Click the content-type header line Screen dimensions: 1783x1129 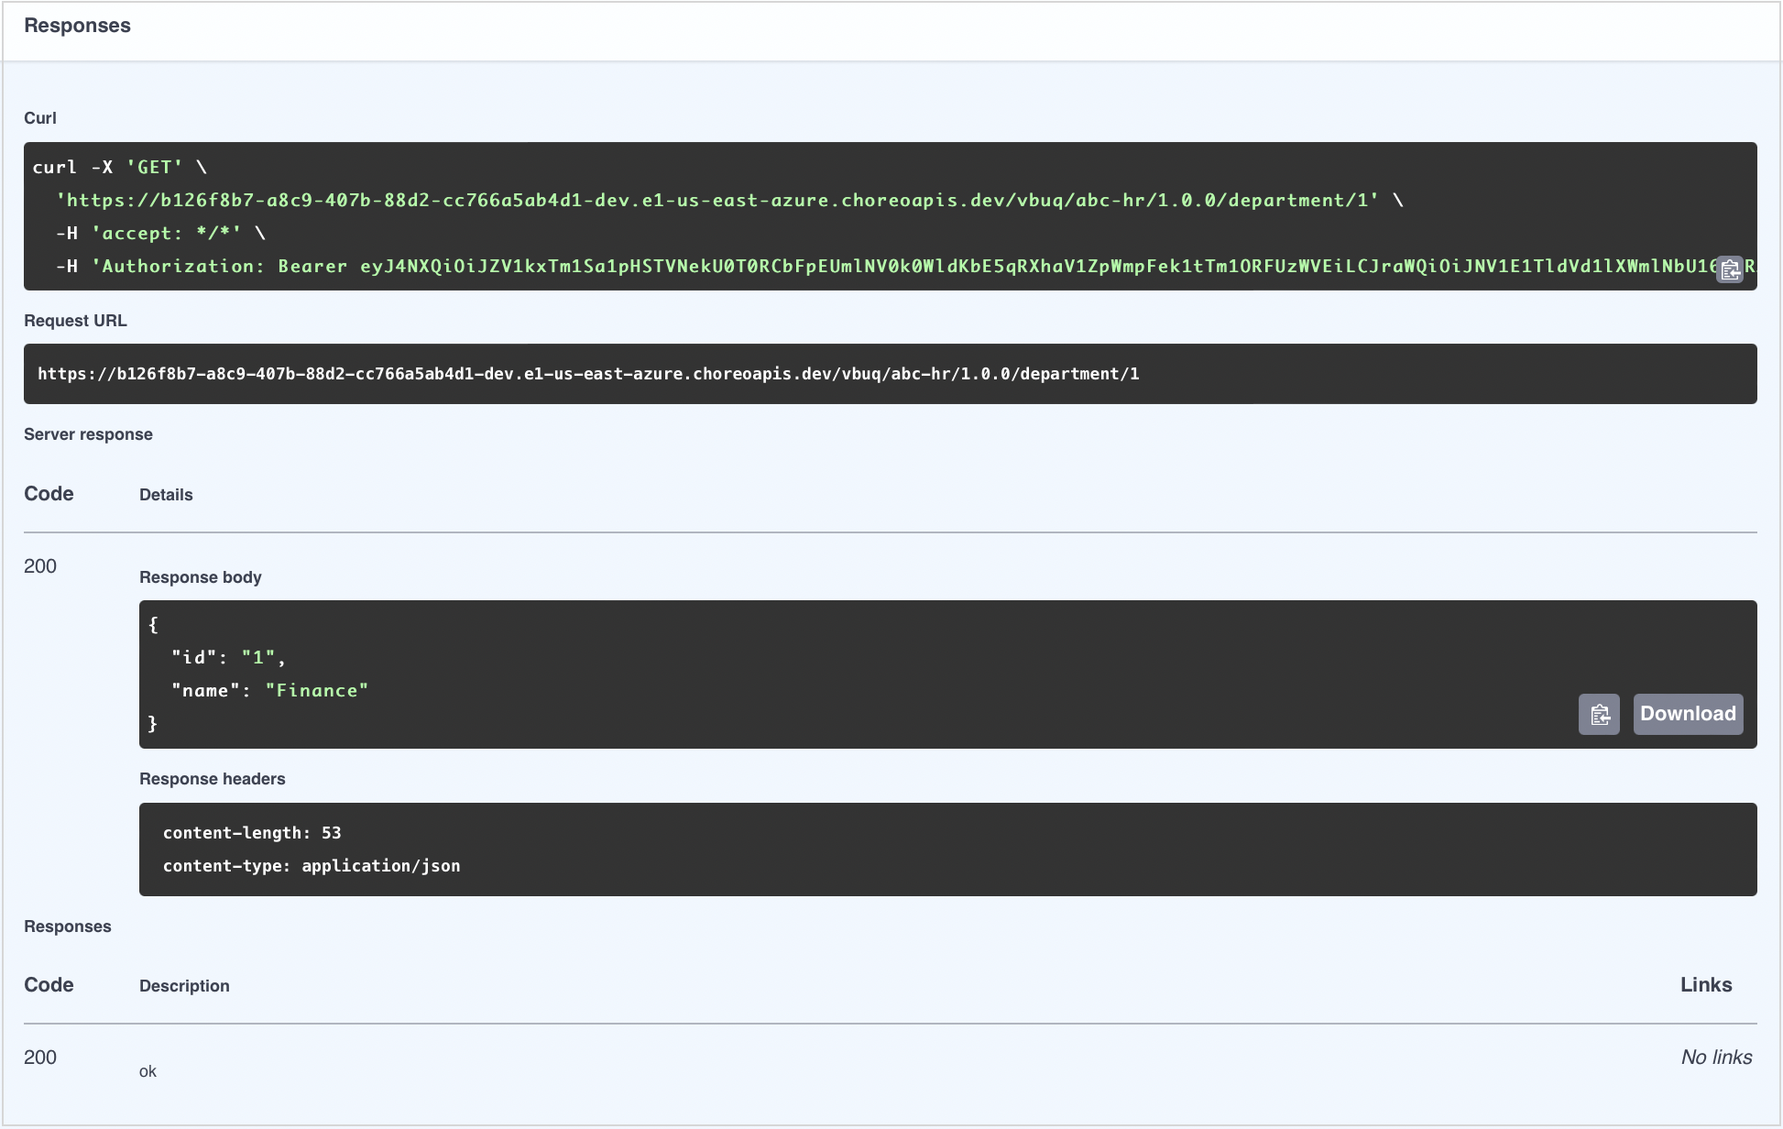point(312,866)
